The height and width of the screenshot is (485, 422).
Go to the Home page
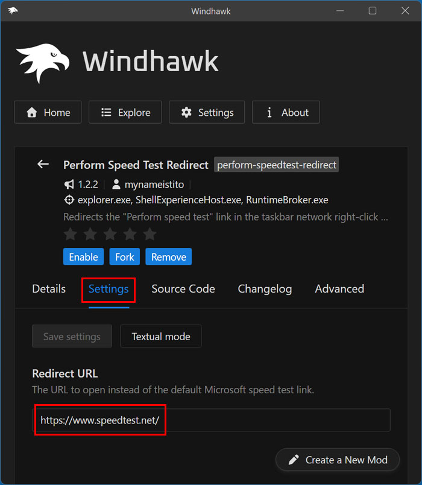(x=48, y=112)
